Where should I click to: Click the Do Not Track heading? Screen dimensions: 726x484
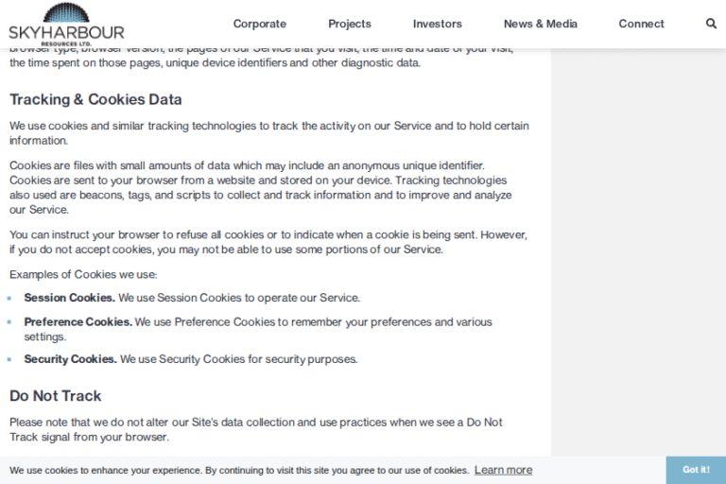(x=56, y=395)
